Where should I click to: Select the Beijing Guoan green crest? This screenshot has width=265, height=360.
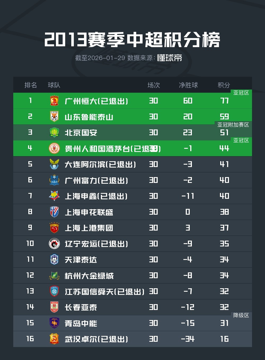(54, 133)
